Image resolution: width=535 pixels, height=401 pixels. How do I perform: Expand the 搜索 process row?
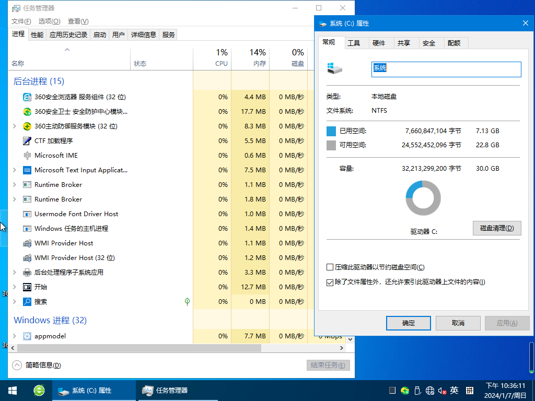[x=14, y=302]
